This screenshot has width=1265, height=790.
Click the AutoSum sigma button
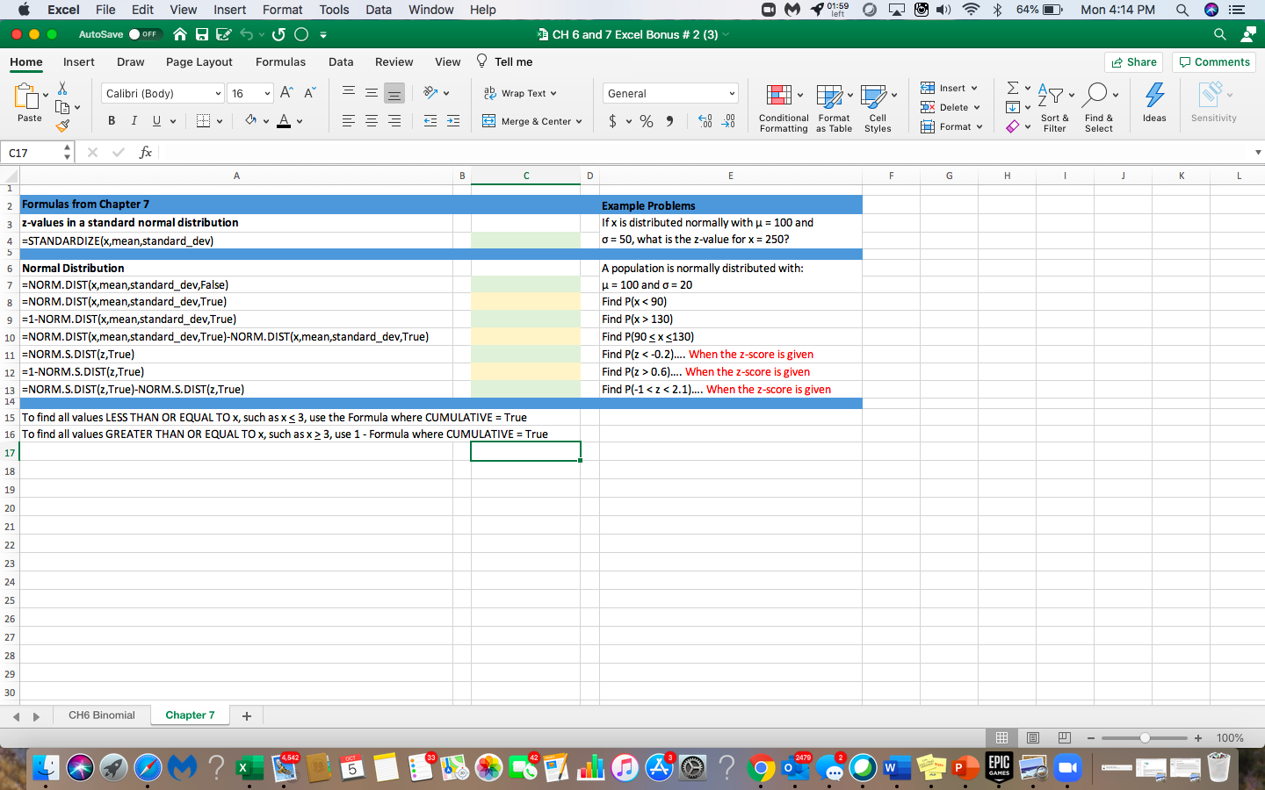tap(1013, 88)
